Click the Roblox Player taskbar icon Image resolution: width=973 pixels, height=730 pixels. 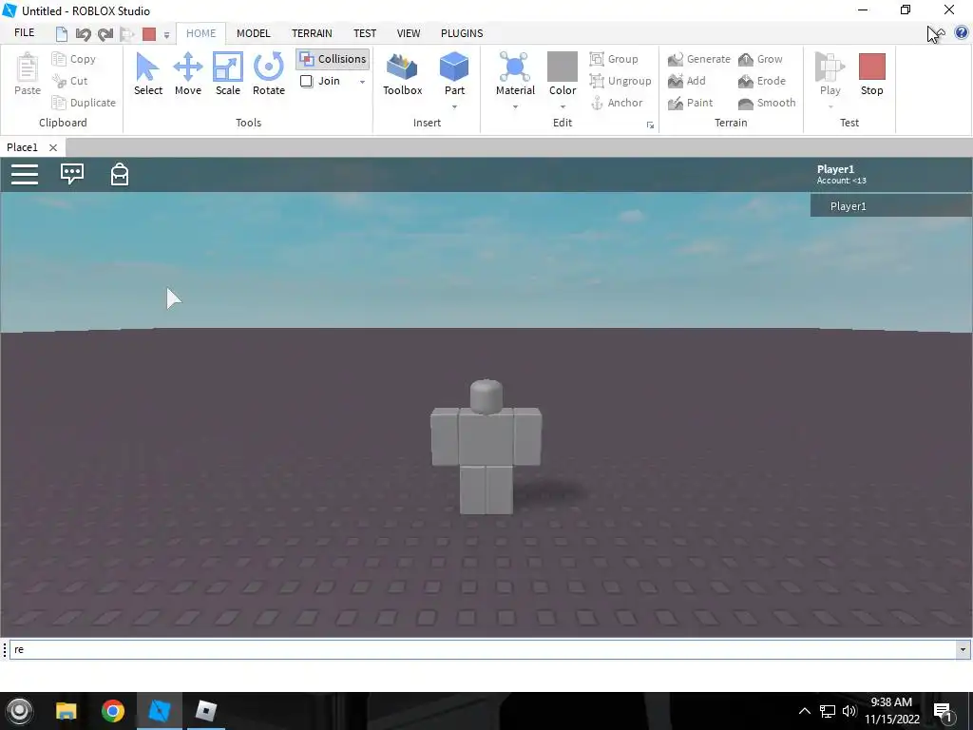point(205,711)
